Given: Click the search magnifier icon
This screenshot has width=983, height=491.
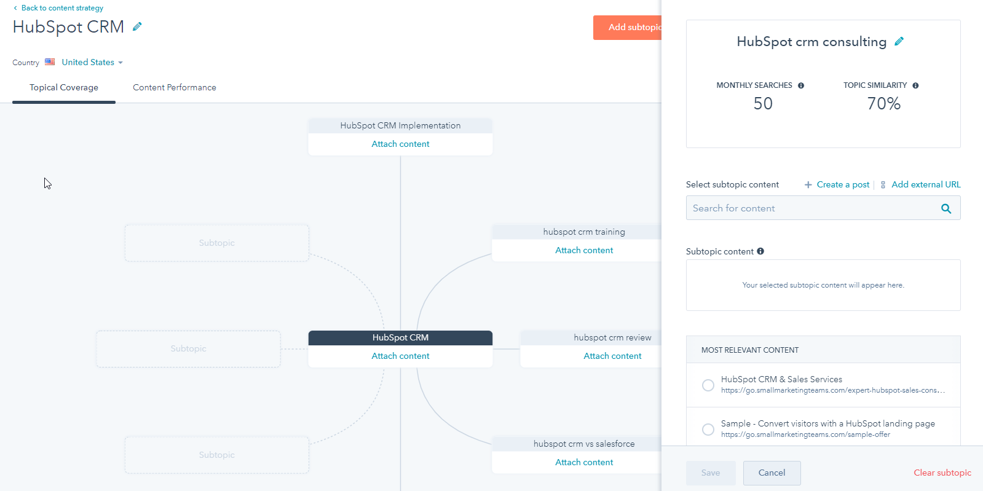Looking at the screenshot, I should (946, 208).
